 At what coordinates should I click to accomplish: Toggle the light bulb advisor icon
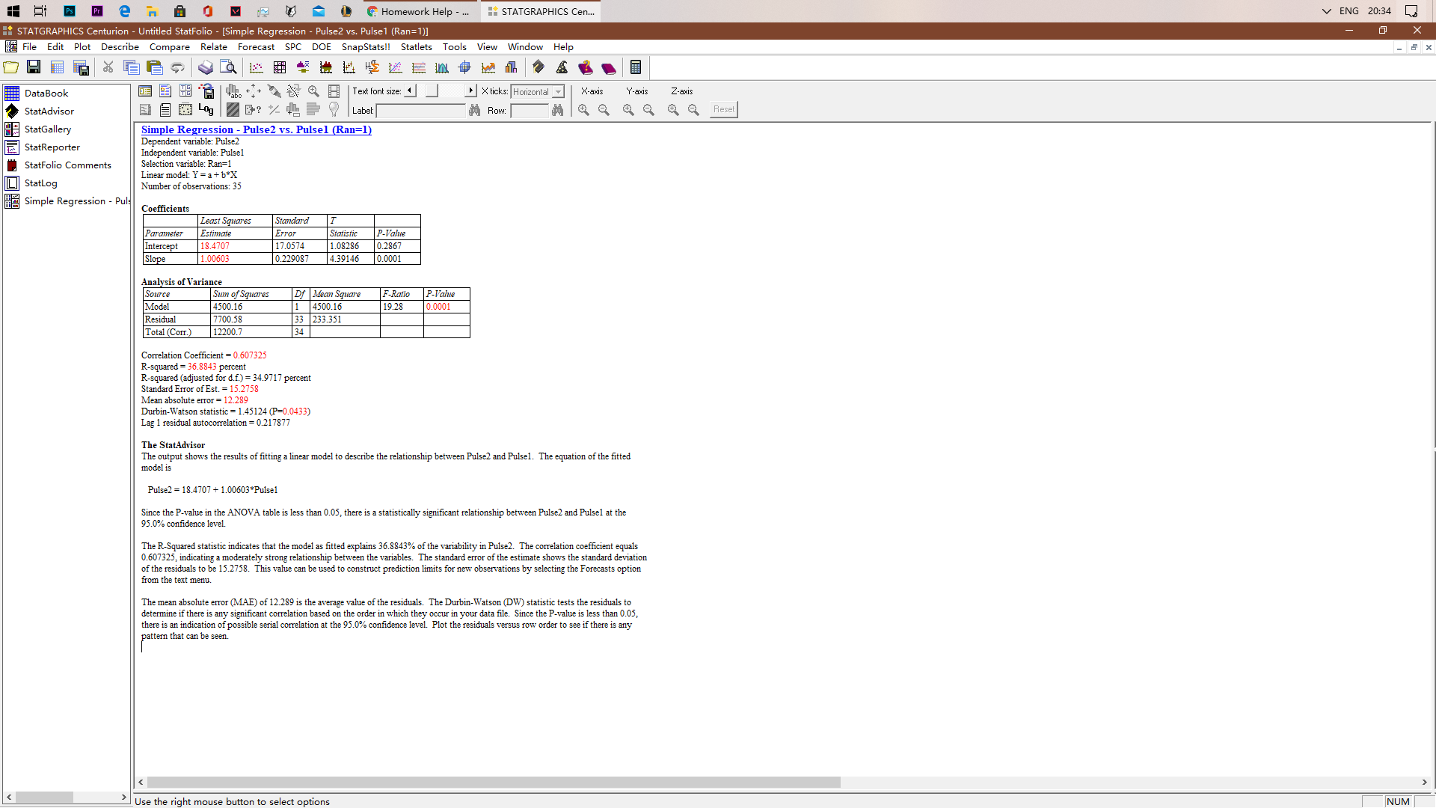pos(334,110)
